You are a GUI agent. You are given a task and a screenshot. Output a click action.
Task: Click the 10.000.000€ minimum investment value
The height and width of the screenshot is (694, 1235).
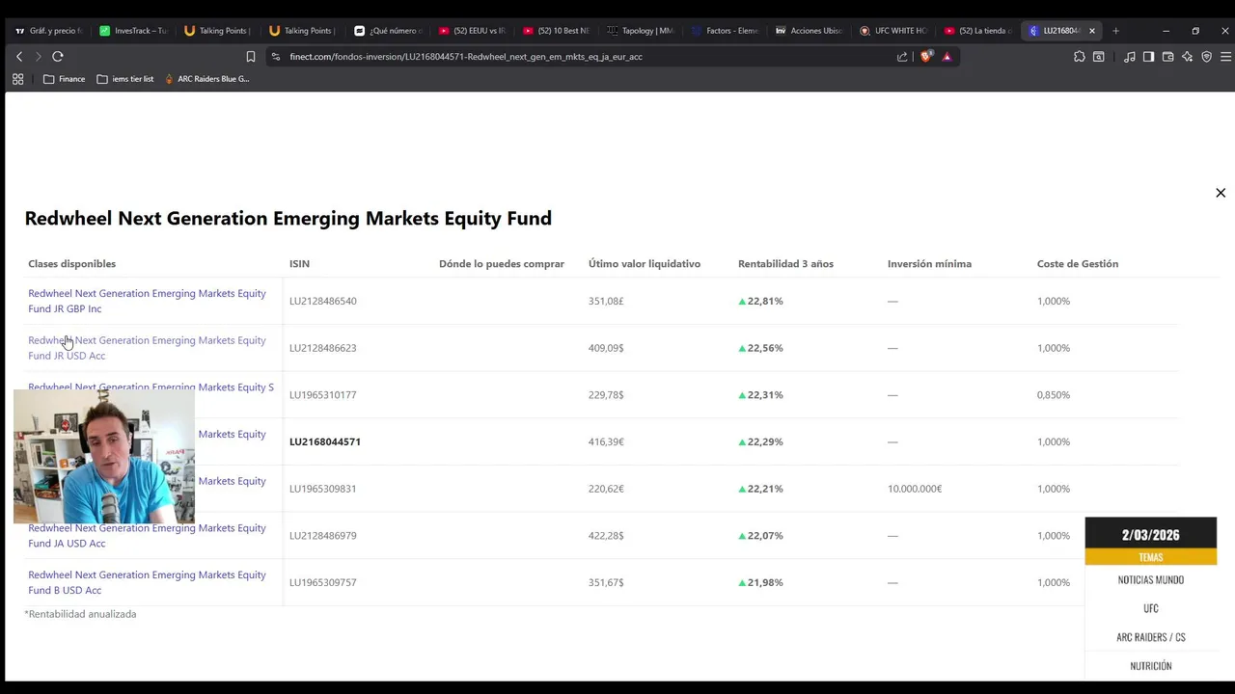tap(915, 489)
